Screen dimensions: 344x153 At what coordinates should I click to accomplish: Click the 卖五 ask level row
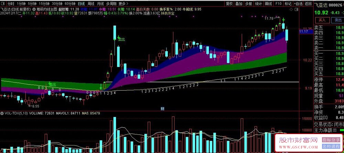coord(329,28)
